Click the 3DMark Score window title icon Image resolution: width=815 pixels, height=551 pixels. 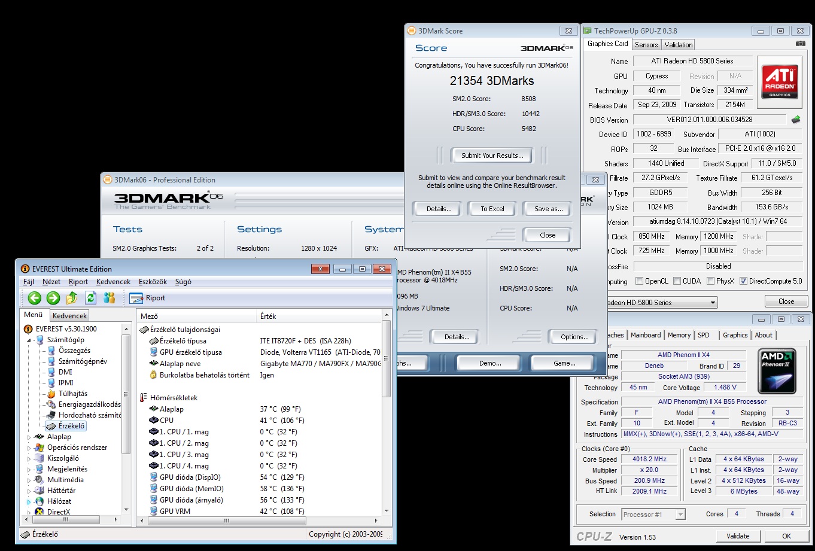(x=411, y=31)
